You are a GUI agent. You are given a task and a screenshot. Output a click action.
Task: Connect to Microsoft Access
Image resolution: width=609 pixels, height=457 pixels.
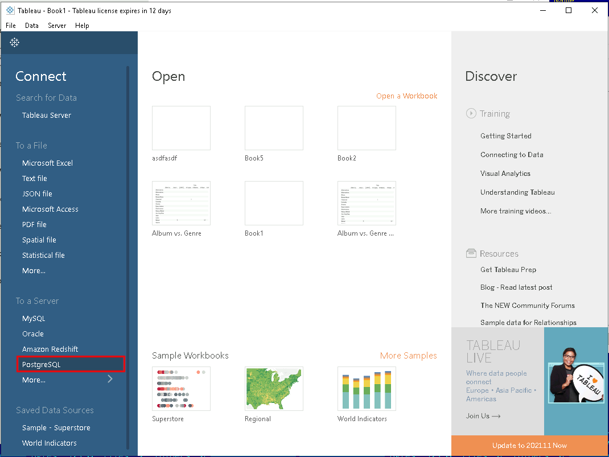(50, 209)
